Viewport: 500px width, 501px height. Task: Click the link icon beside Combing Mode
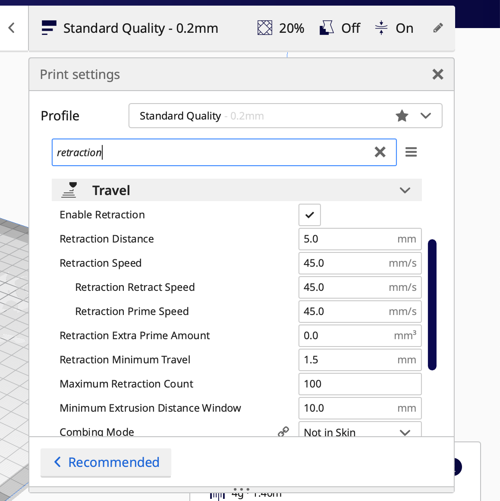click(283, 432)
